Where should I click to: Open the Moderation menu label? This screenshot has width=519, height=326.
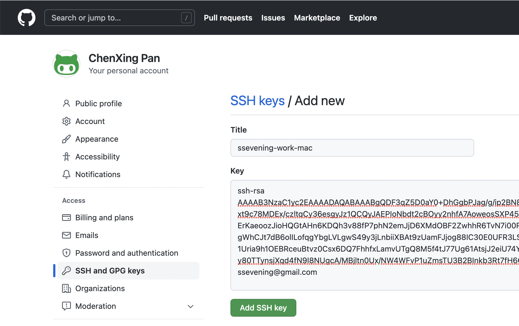click(96, 306)
